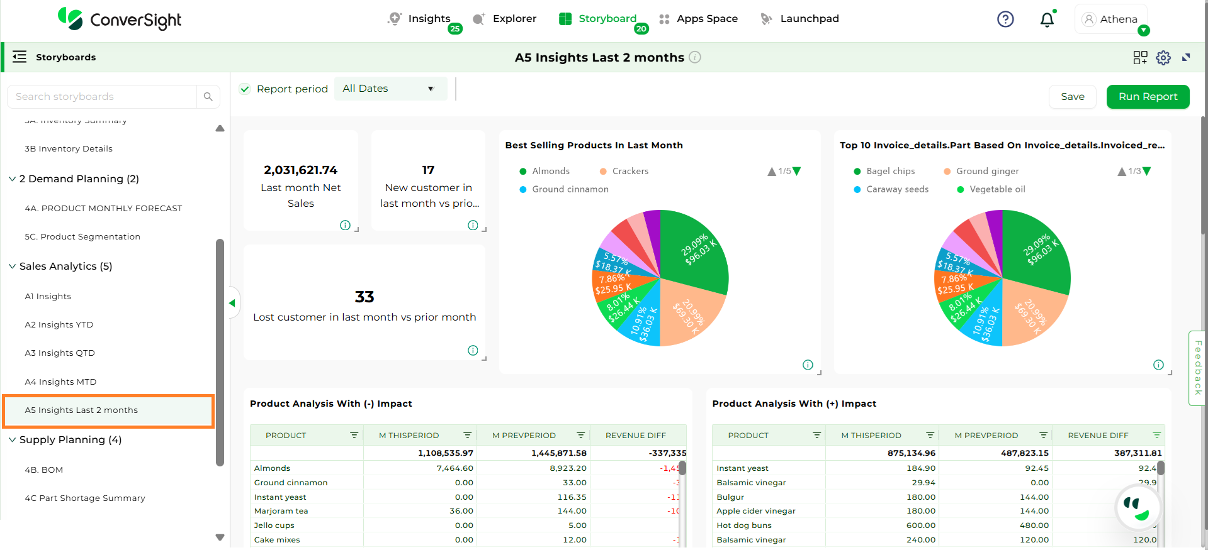Open filter on M PREVPERIOD column in (-) Impact table
1208x550 pixels.
point(580,435)
